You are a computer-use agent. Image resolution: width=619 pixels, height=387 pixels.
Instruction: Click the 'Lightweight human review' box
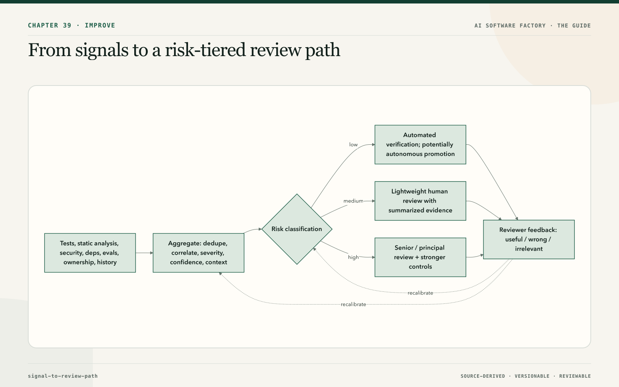tap(420, 201)
